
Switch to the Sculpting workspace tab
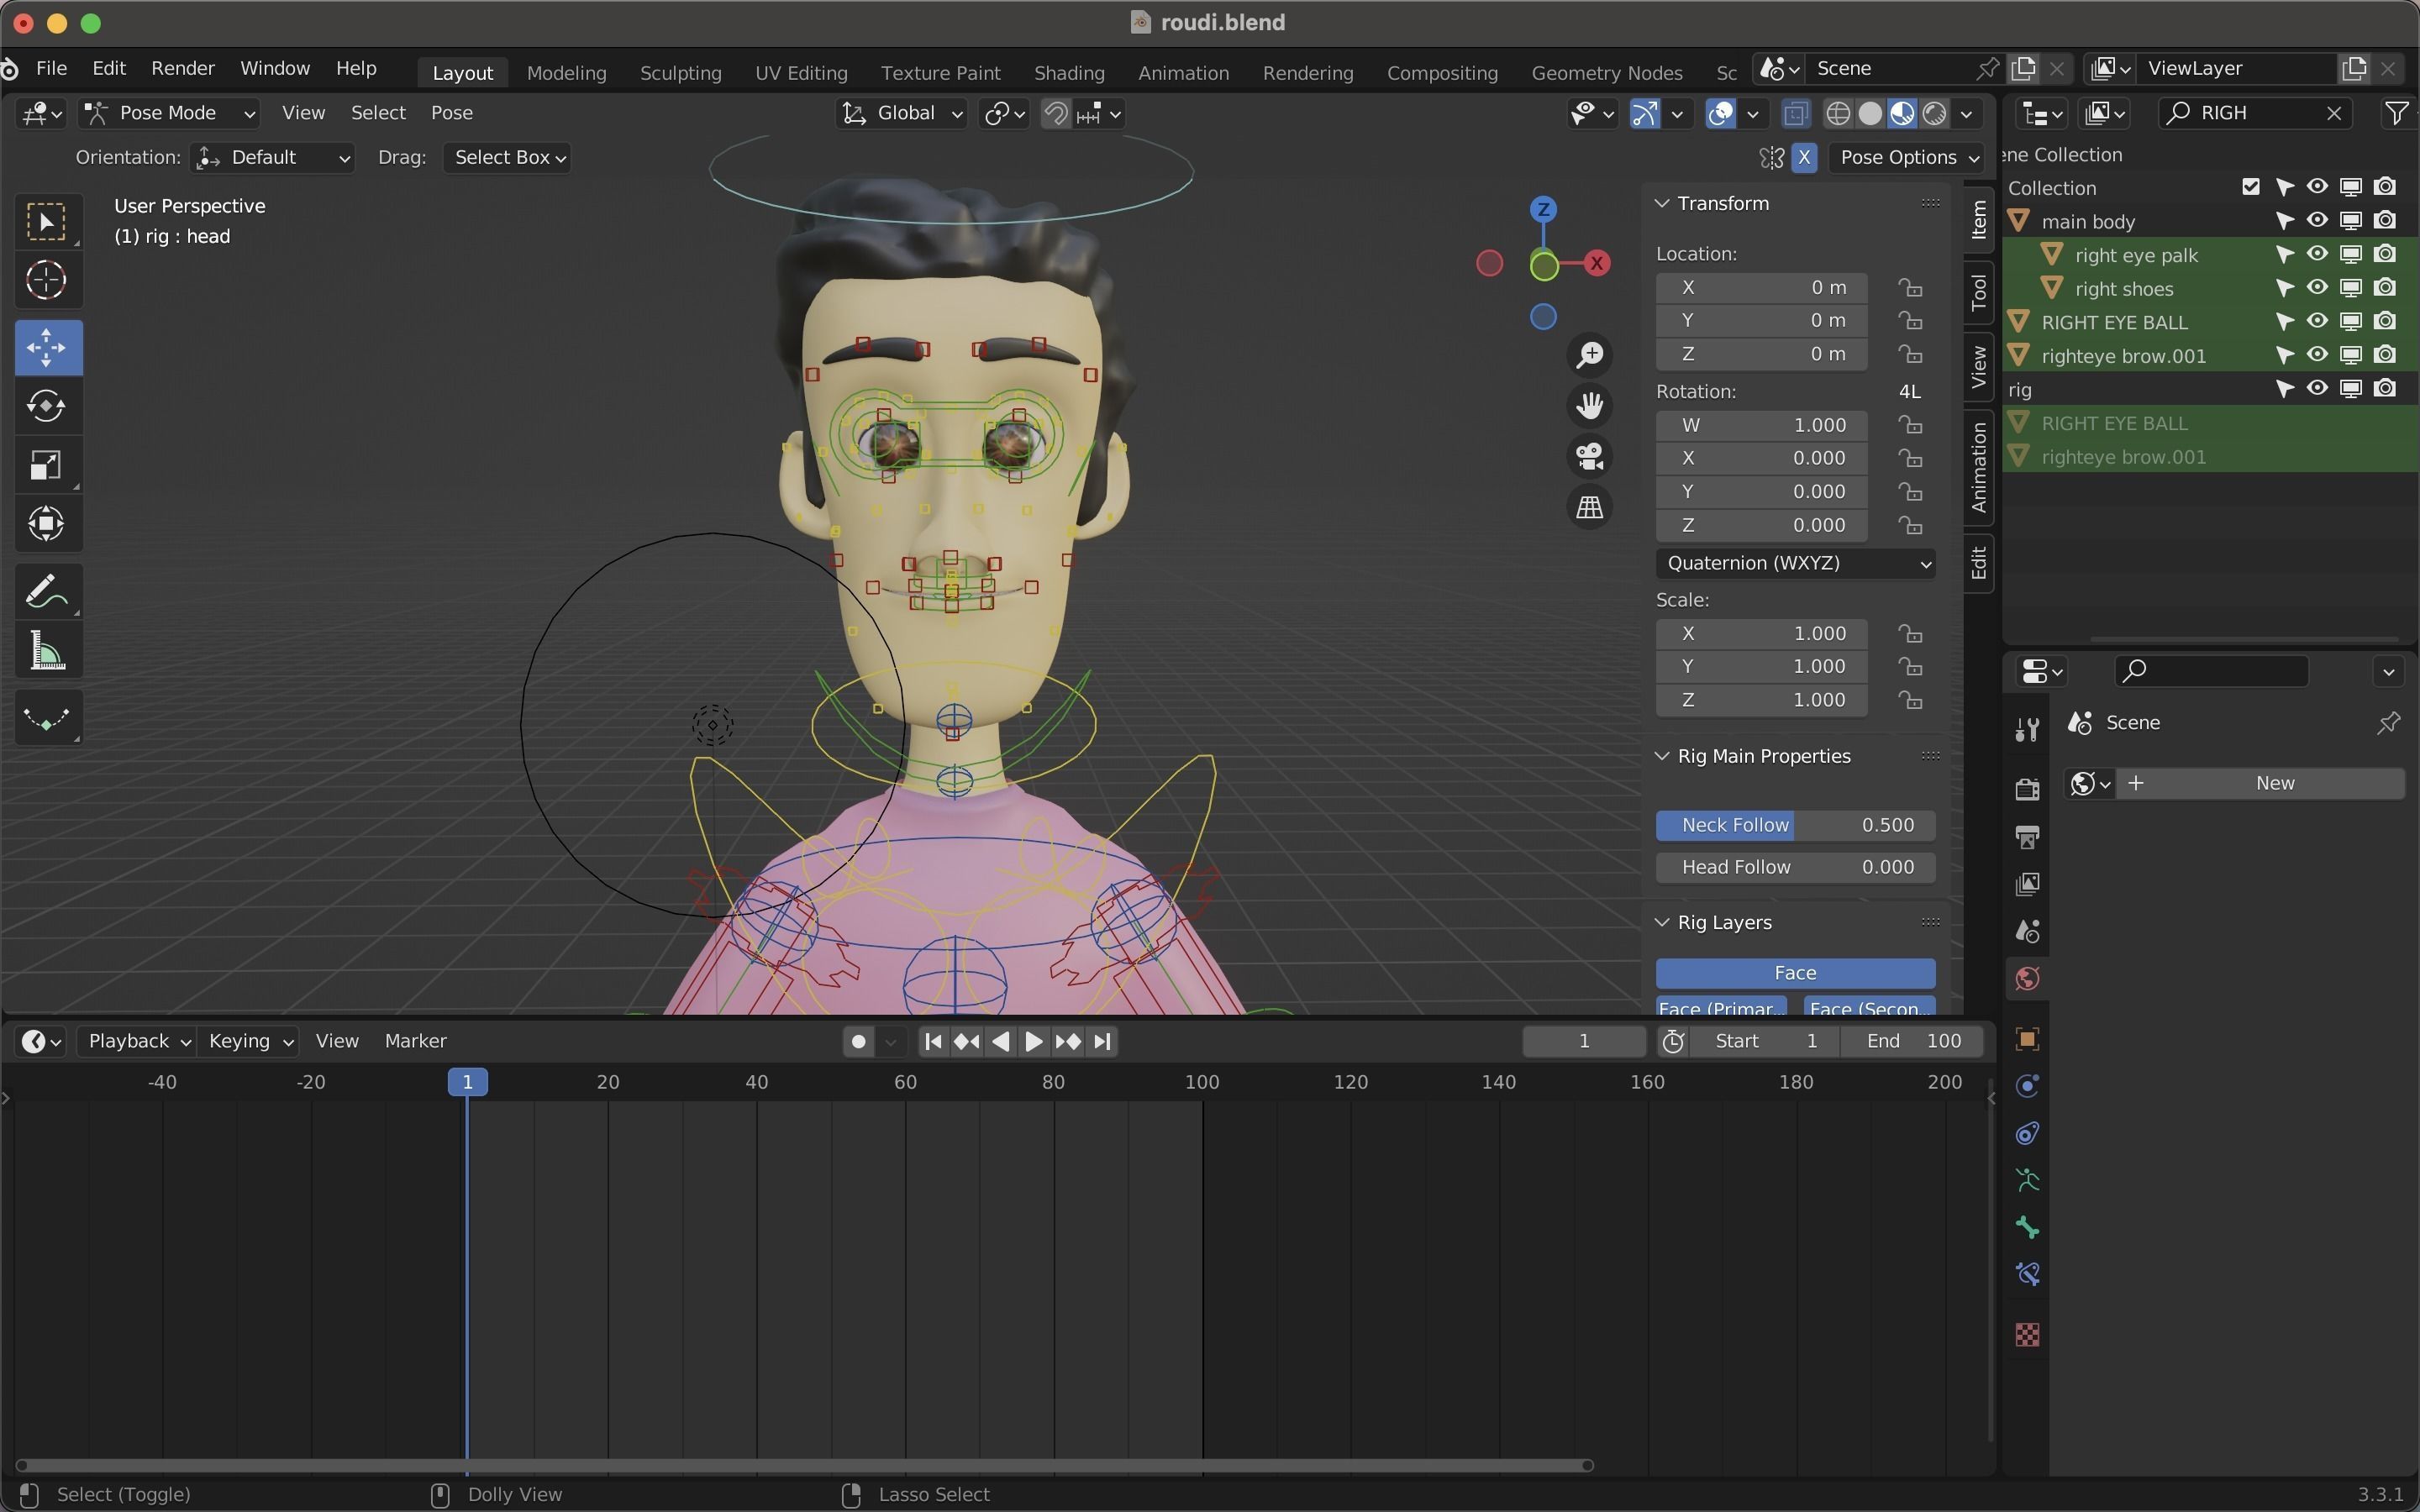pos(680,73)
